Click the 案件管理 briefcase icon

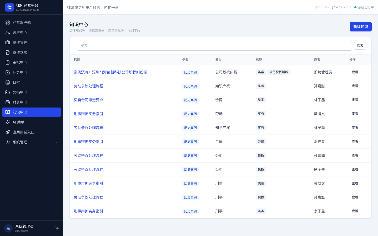[8, 42]
